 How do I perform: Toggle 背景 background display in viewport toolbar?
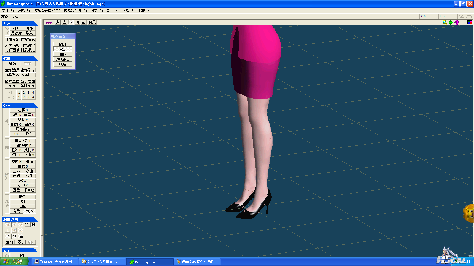pyautogui.click(x=92, y=22)
